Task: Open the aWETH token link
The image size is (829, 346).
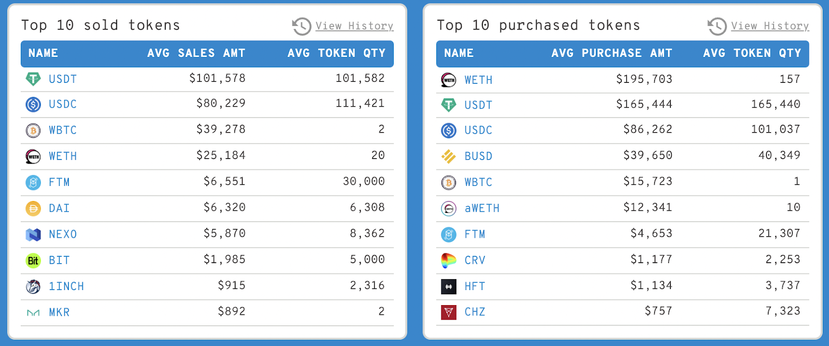Action: (482, 208)
